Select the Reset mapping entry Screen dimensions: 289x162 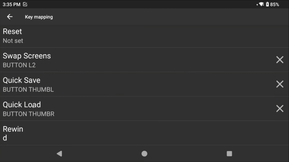click(x=113, y=36)
